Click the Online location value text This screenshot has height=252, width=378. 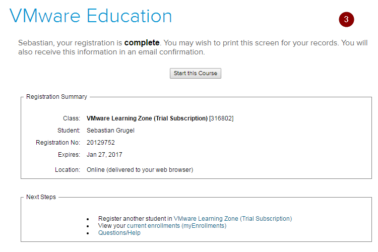pyautogui.click(x=140, y=170)
